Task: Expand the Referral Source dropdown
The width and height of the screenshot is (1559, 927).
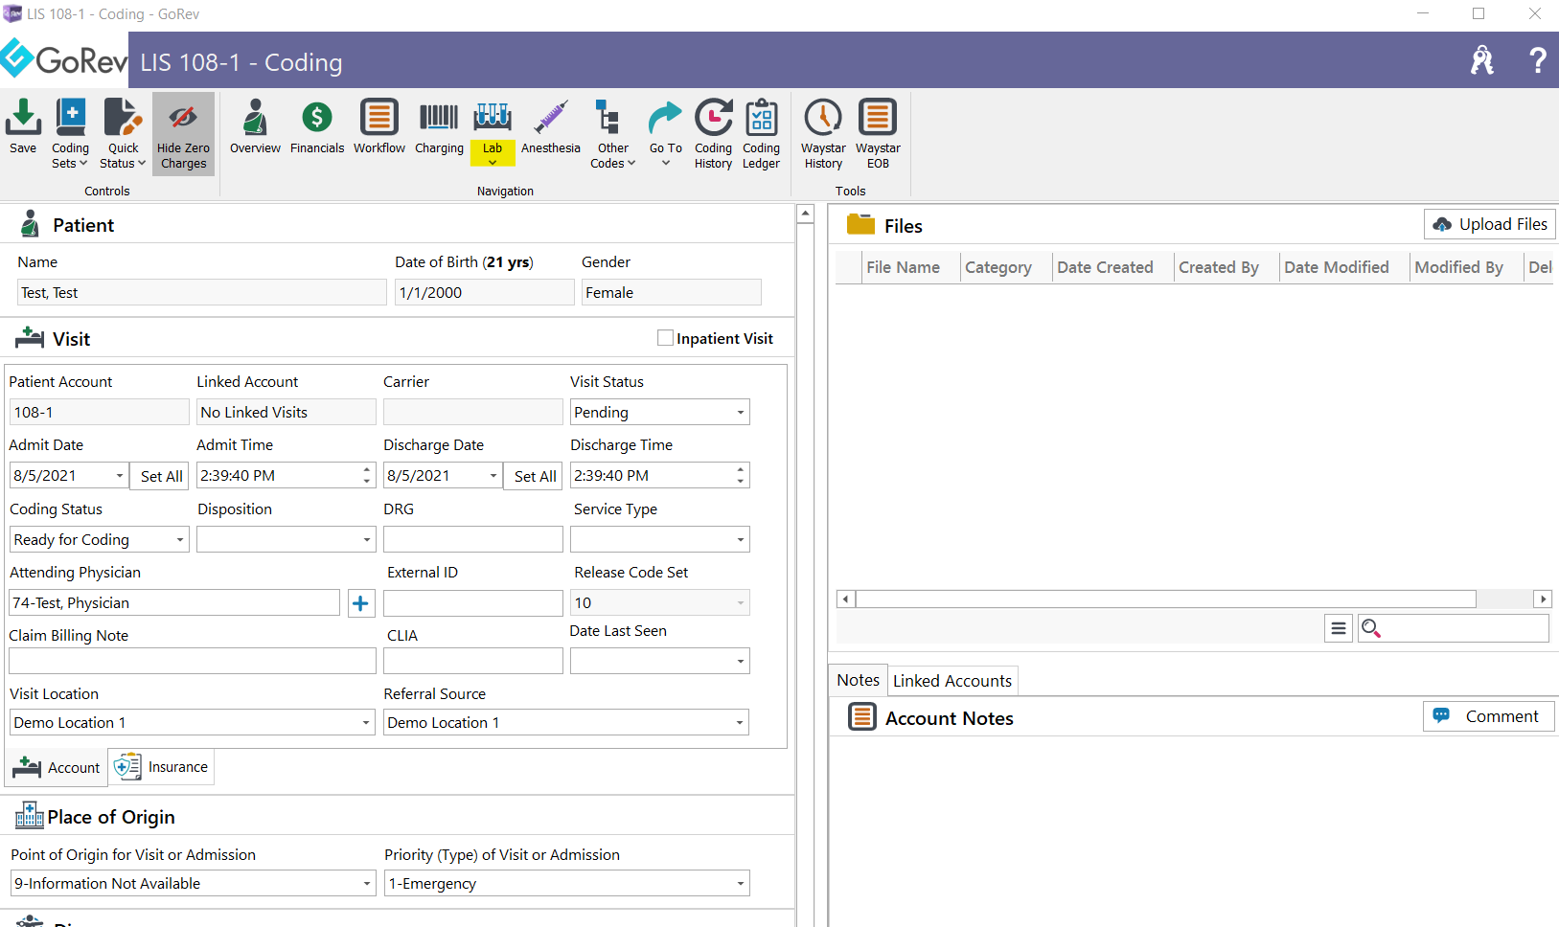Action: pyautogui.click(x=741, y=723)
